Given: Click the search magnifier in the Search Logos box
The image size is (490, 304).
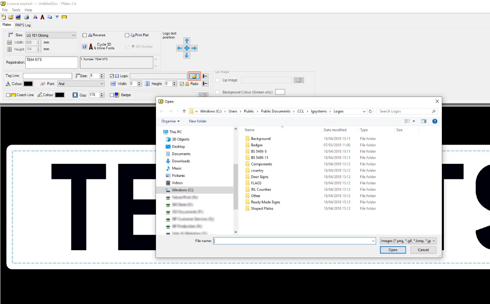Looking at the screenshot, I should 434,111.
